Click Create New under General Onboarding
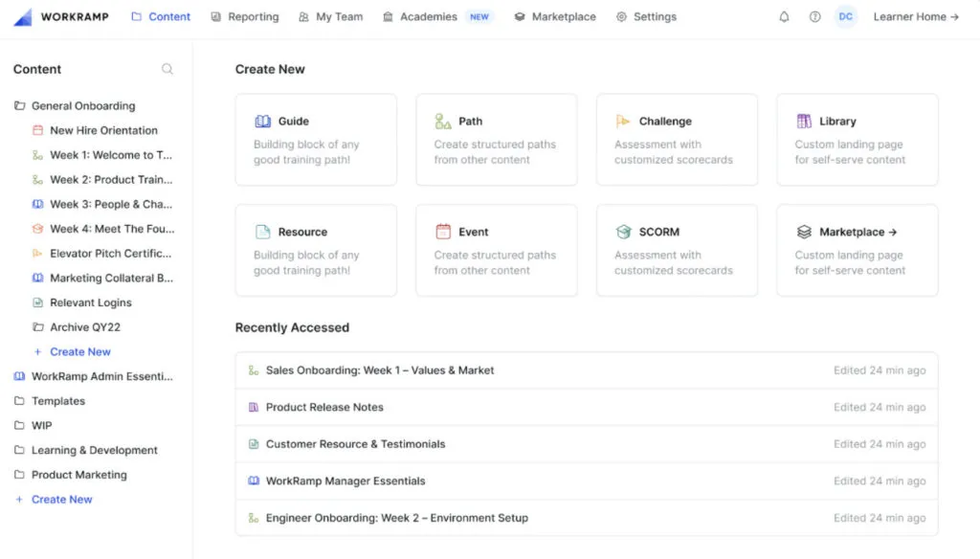The image size is (980, 559). pyautogui.click(x=72, y=351)
